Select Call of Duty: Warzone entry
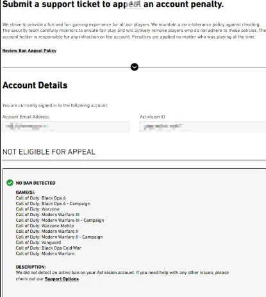Viewport: 266px width, 297px height. 38,209
